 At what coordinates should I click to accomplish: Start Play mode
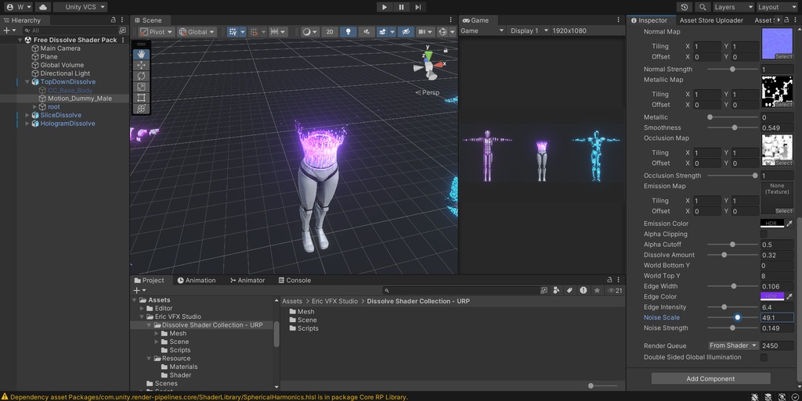pos(384,7)
